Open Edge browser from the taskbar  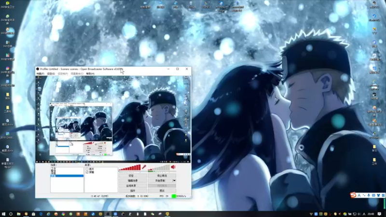[x=41, y=214]
